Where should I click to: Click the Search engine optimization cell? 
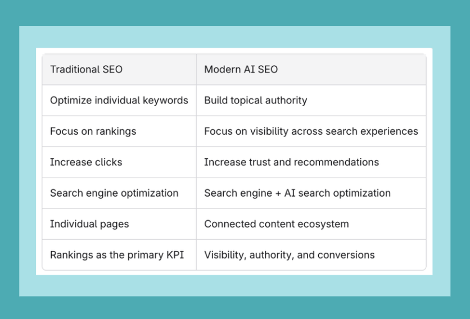click(119, 193)
